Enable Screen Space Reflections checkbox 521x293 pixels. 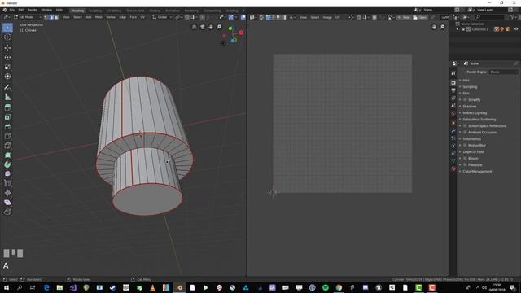pyautogui.click(x=465, y=126)
